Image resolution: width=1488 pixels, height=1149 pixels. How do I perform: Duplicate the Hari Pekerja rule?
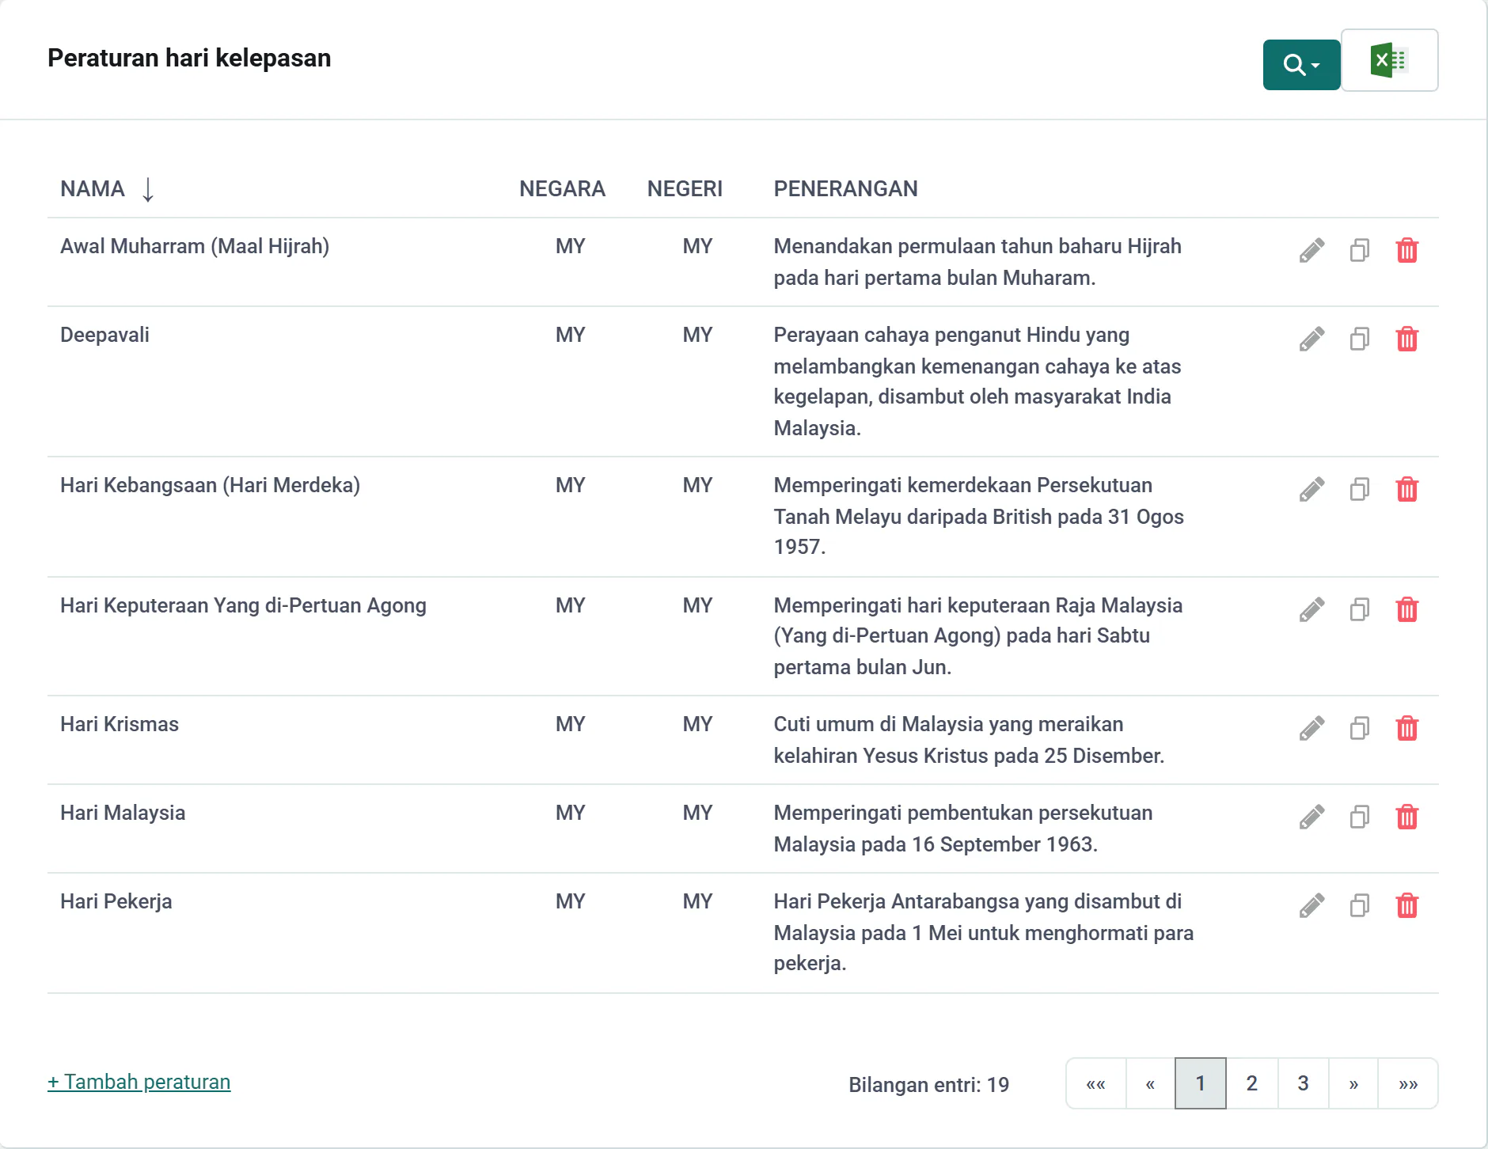[1360, 905]
